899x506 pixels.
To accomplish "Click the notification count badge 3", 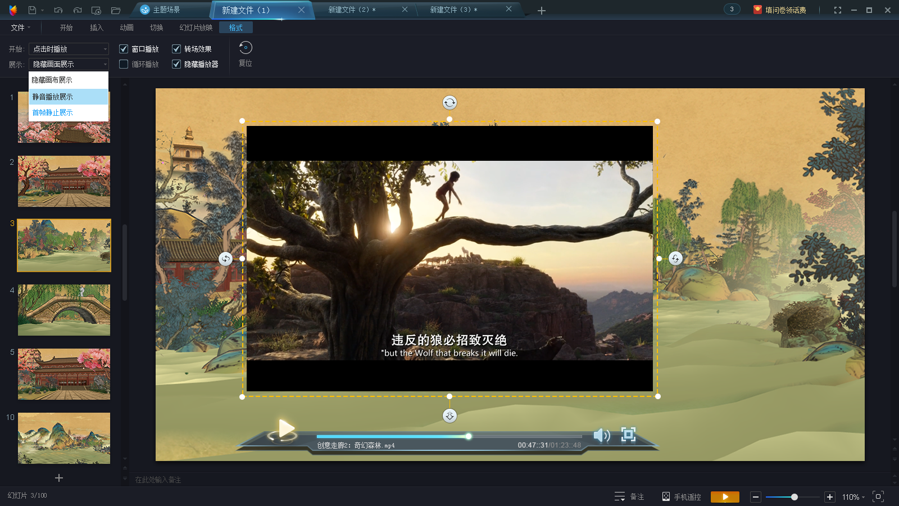I will (x=732, y=9).
